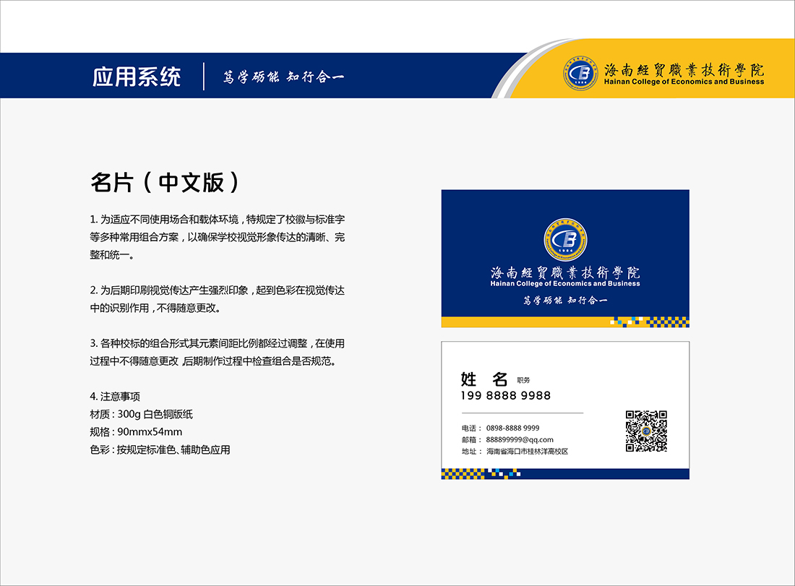This screenshot has width=795, height=586.
Task: Click the calligraphy motto on the blue card
Action: point(565,300)
